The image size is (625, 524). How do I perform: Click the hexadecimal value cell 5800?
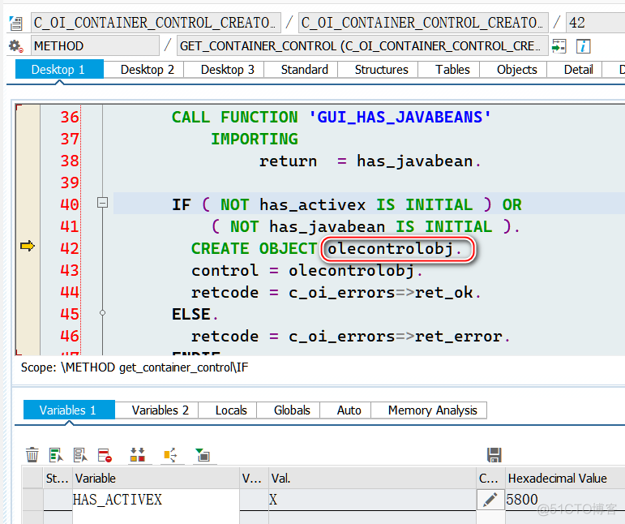(565, 500)
